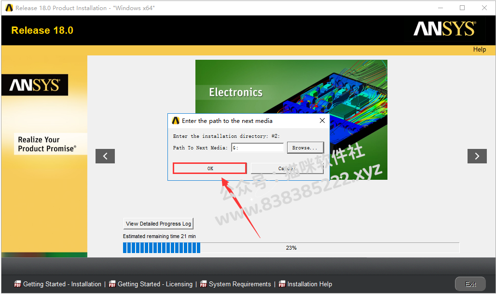Click Cancel in the next media dialog
The width and height of the screenshot is (496, 294).
coord(287,169)
